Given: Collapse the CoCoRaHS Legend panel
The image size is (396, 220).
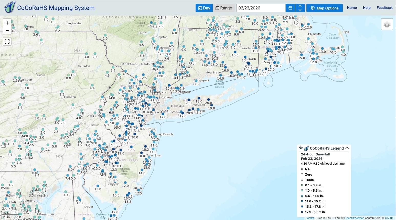Looking at the screenshot, I should (347, 148).
